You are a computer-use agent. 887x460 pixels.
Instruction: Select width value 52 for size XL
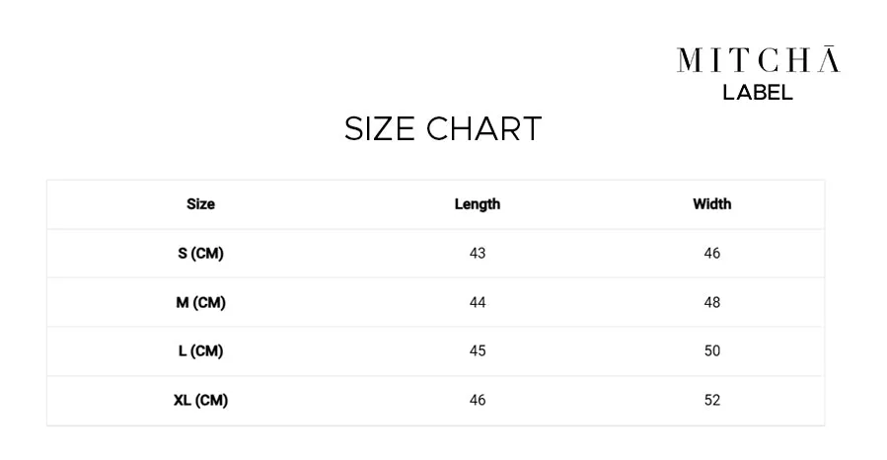pos(712,400)
